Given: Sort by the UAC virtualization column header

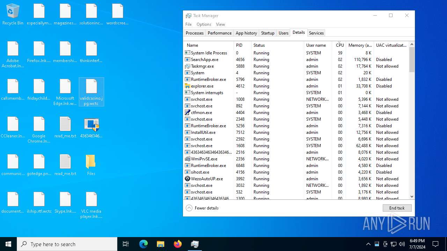Looking at the screenshot, I should click(x=391, y=45).
